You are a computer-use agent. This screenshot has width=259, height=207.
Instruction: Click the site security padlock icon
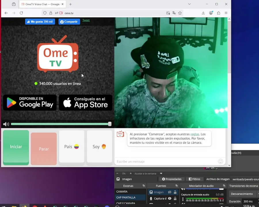click(51, 13)
